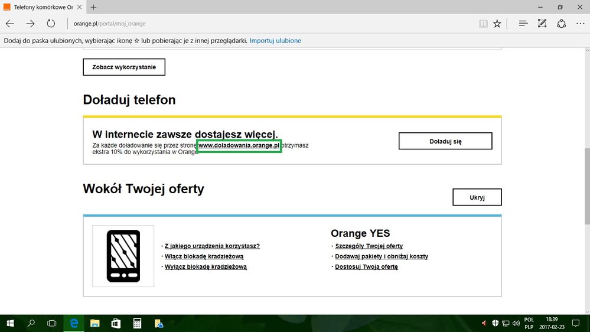Click the Wokół Twojej oferty heading
Screen dimensions: 590x332
click(x=144, y=188)
